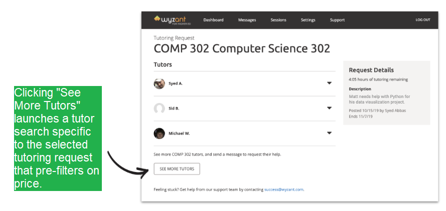Open Settings from the navigation bar
The width and height of the screenshot is (446, 211).
pyautogui.click(x=308, y=20)
